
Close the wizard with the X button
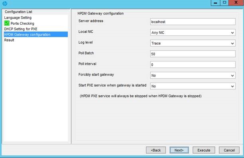(x=236, y=3)
